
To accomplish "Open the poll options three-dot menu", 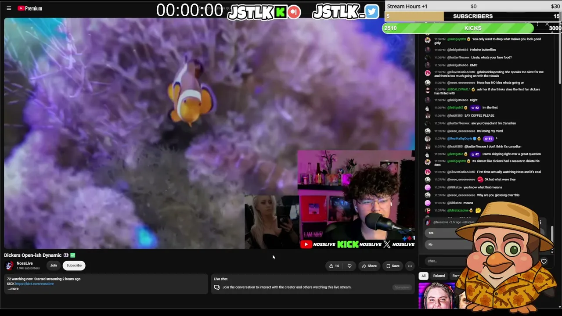I will pyautogui.click(x=540, y=223).
